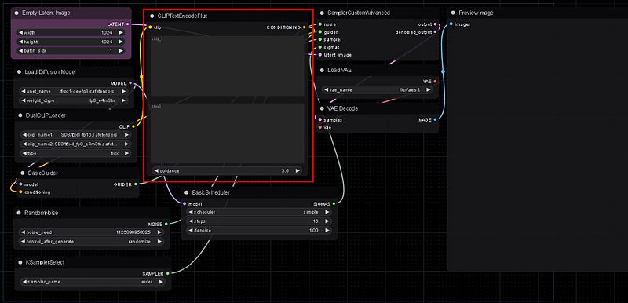Click the yellow CLIP link midpoint dot
Image resolution: width=628 pixels, height=303 pixels.
[141, 76]
